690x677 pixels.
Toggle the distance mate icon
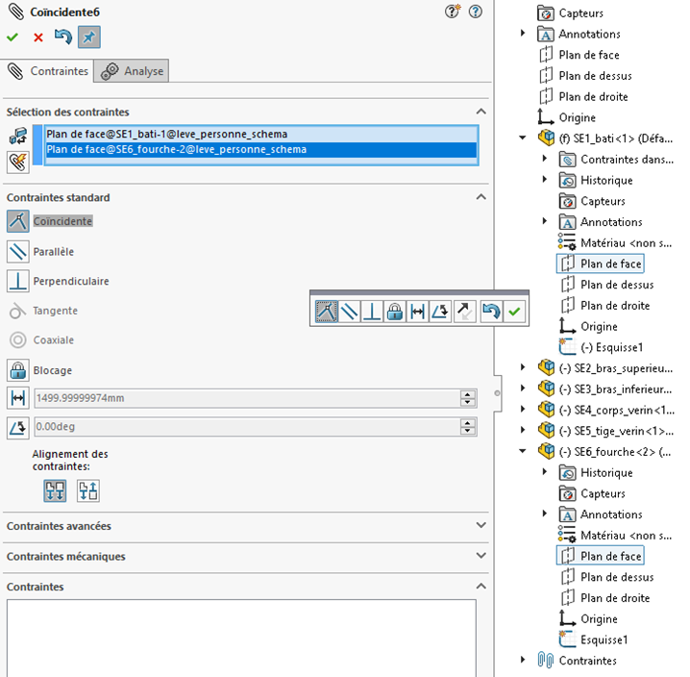18,398
